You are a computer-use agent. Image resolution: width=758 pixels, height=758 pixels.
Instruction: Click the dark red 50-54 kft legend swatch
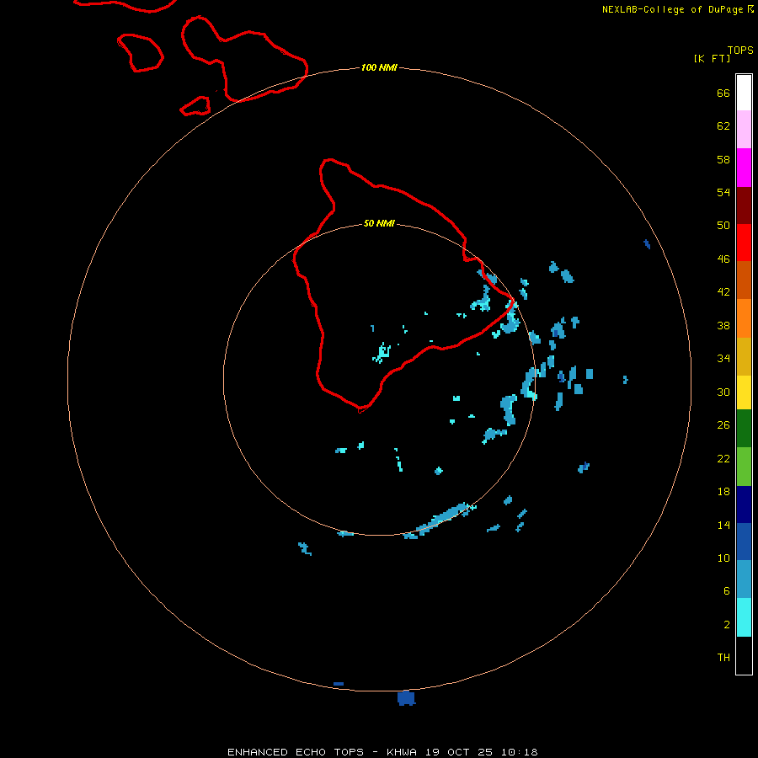coord(744,206)
